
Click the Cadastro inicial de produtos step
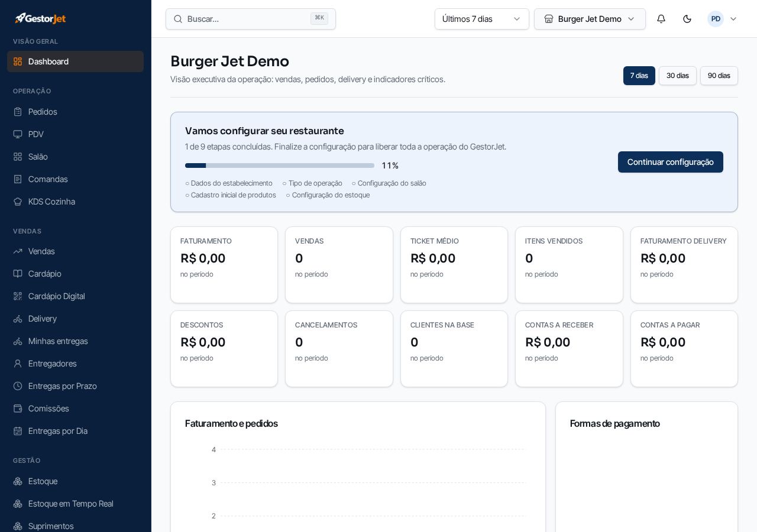[x=231, y=195]
